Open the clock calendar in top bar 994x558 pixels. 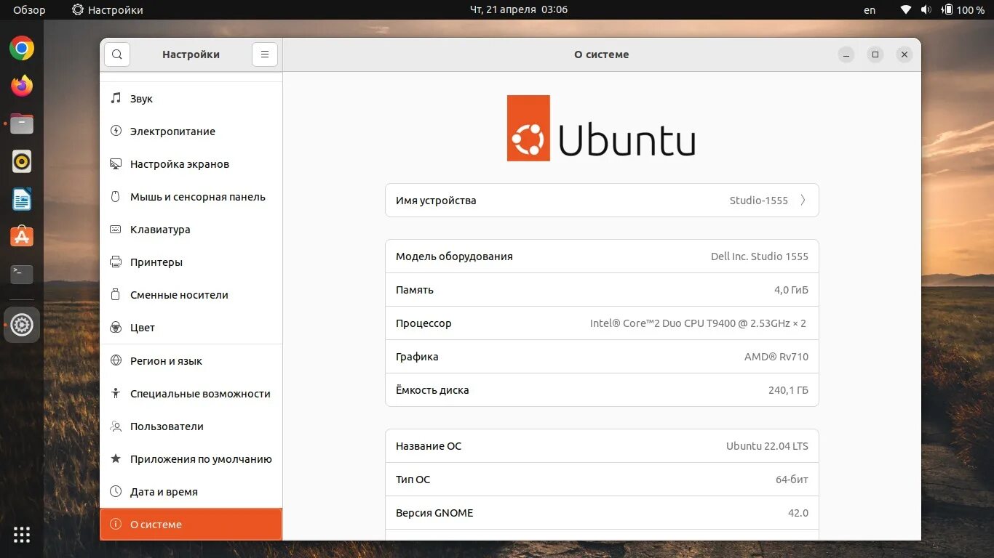coord(519,9)
